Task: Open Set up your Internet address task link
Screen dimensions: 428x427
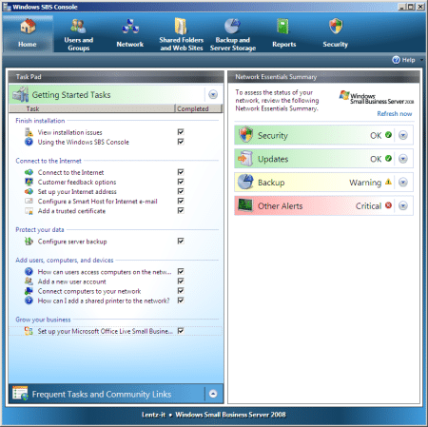Action: click(x=77, y=192)
